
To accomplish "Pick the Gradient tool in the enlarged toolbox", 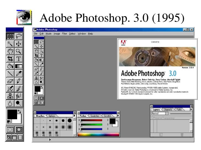I will click(x=19, y=66).
